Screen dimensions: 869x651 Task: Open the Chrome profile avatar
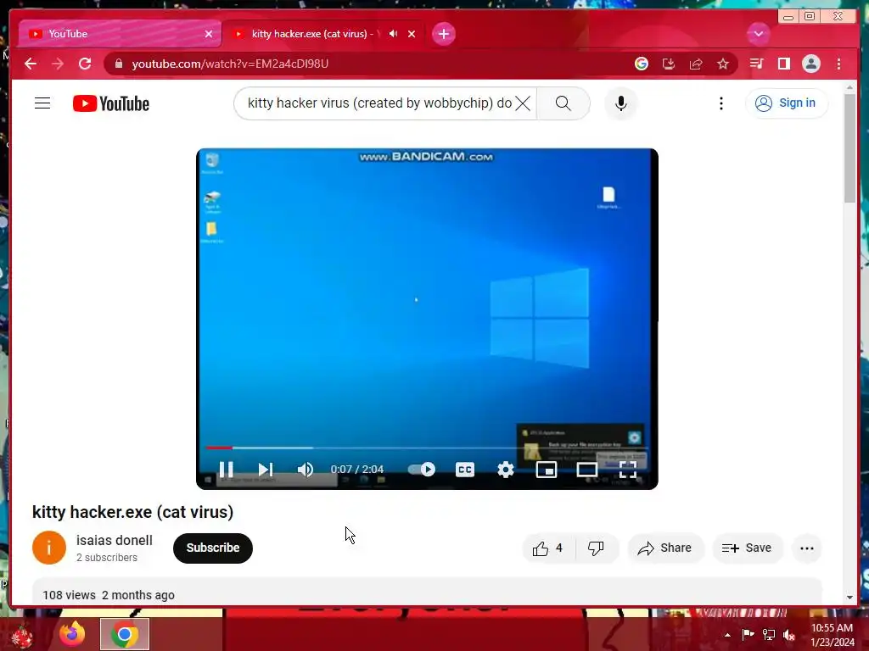pos(810,64)
